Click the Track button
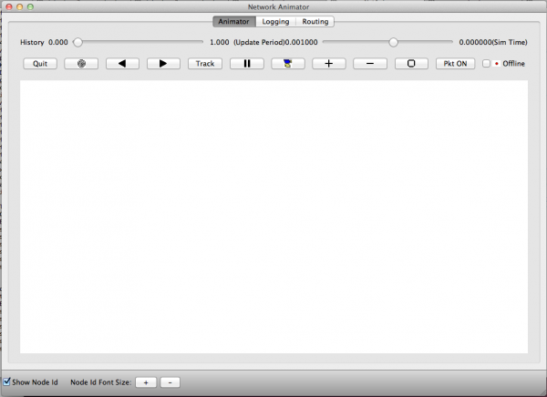This screenshot has height=397, width=547. [x=205, y=64]
